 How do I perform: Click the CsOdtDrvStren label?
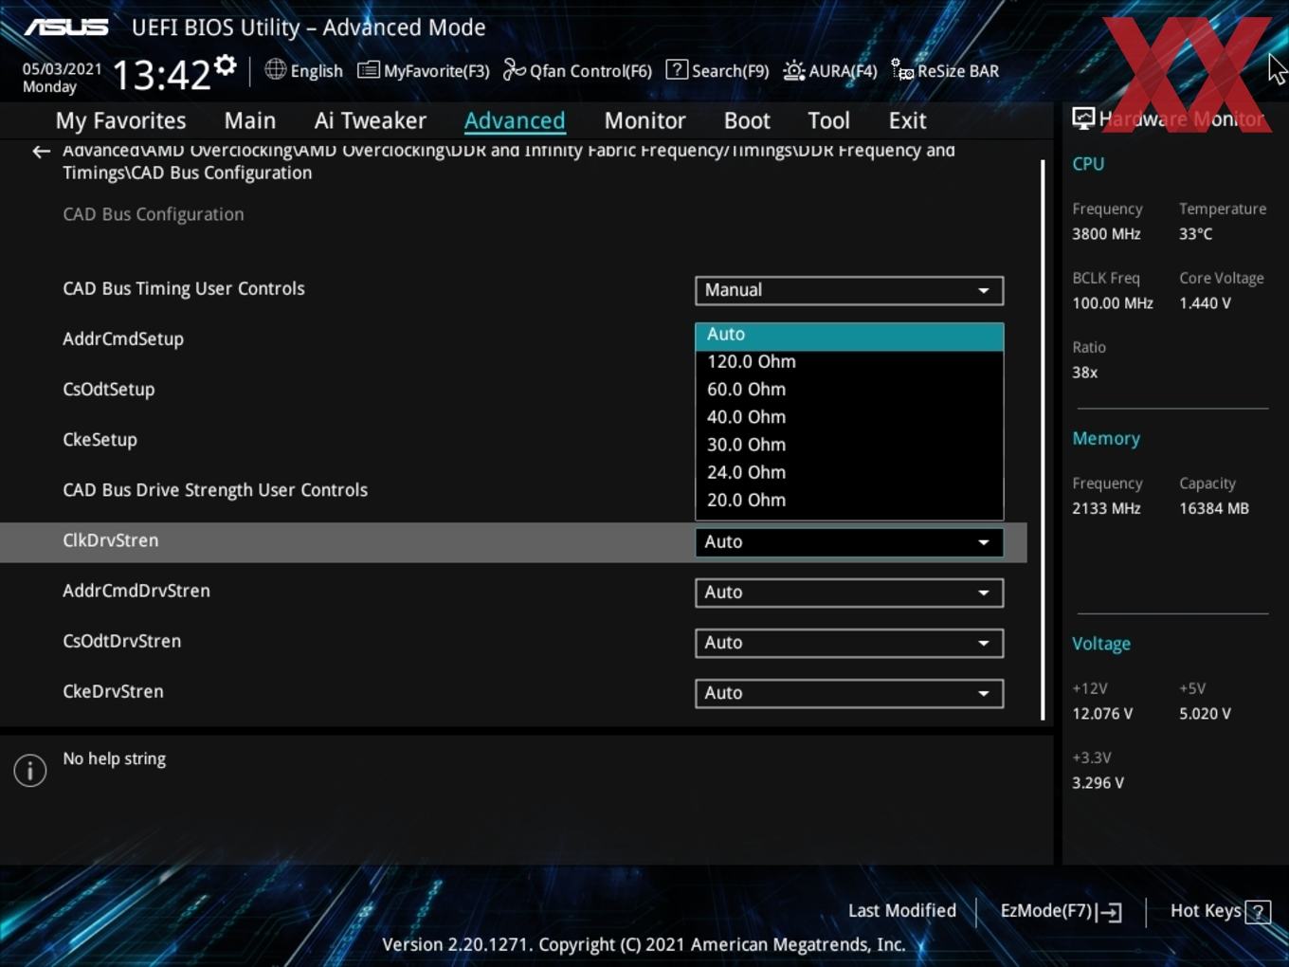point(121,641)
